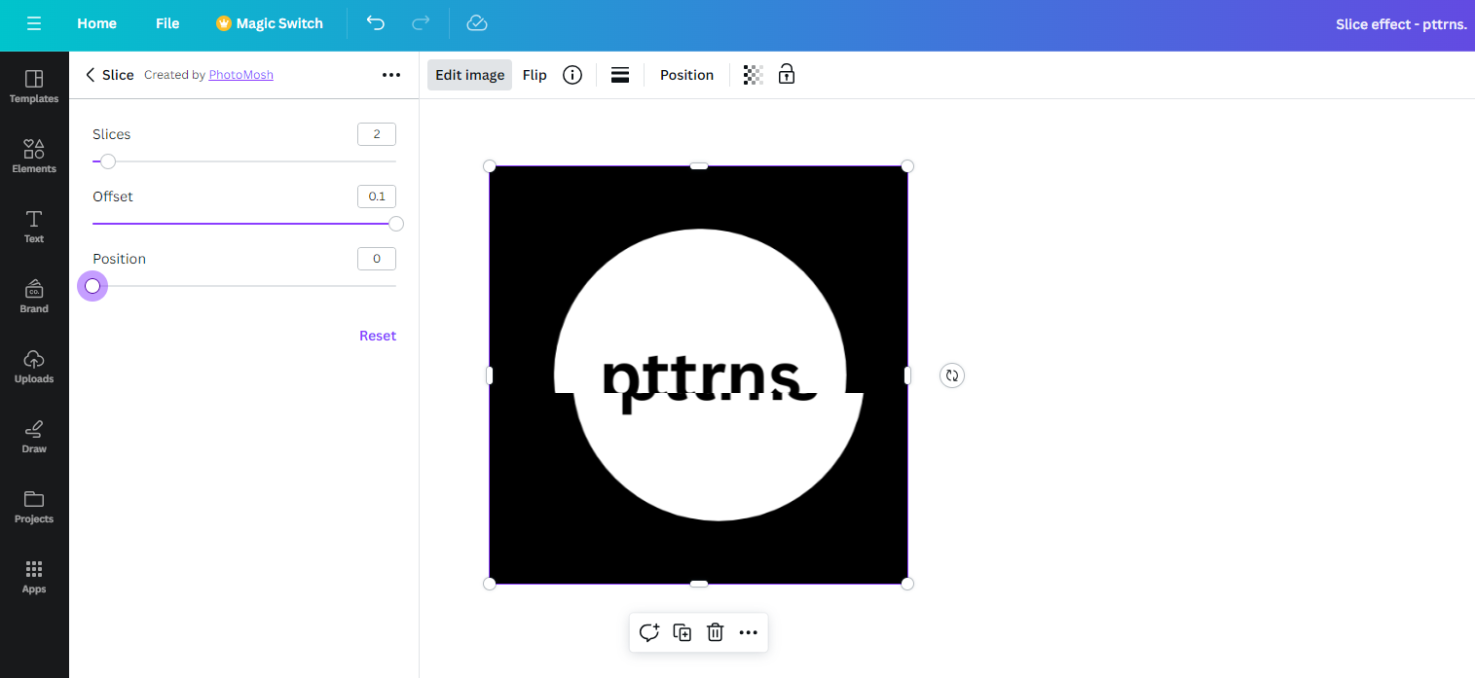This screenshot has height=678, width=1475.
Task: Open the Templates sidebar panel
Action: coord(34,87)
